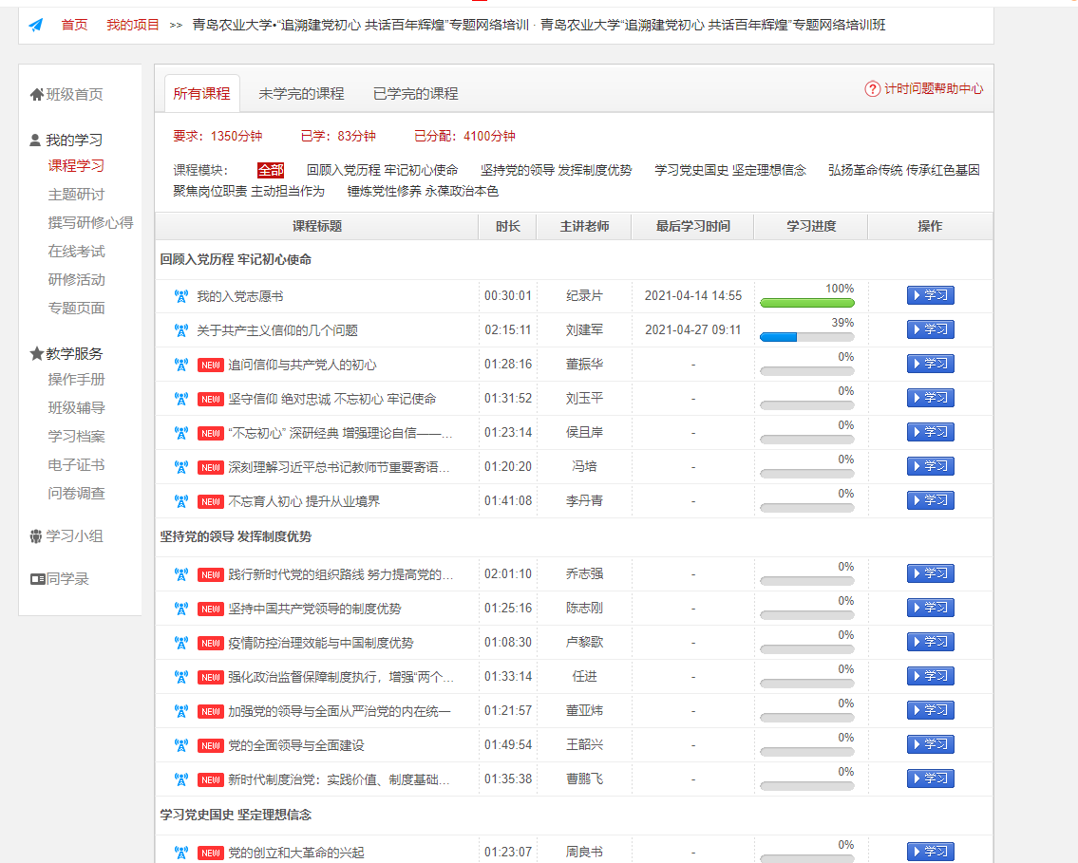Open 学习档案 in the sidebar
The width and height of the screenshot is (1078, 863).
[76, 437]
